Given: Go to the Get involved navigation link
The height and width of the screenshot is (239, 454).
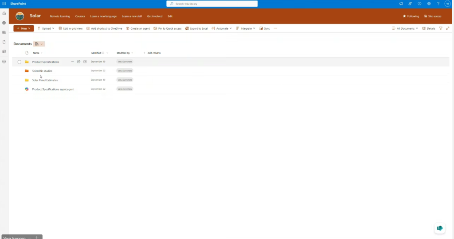Looking at the screenshot, I should (154, 16).
